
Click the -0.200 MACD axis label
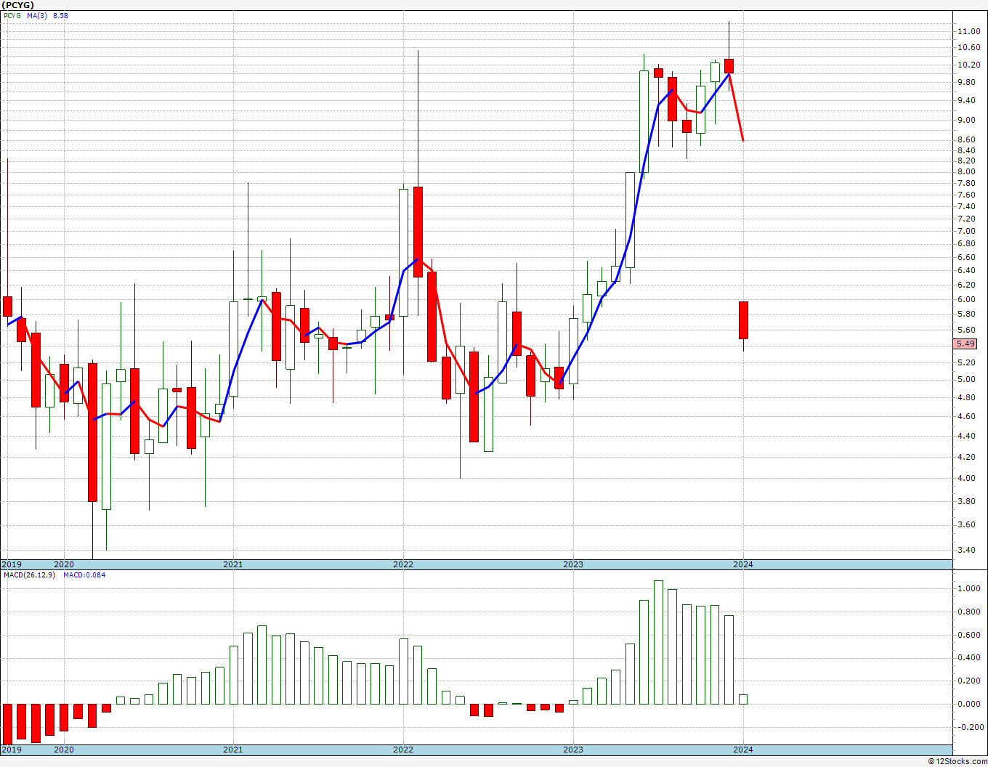point(968,727)
